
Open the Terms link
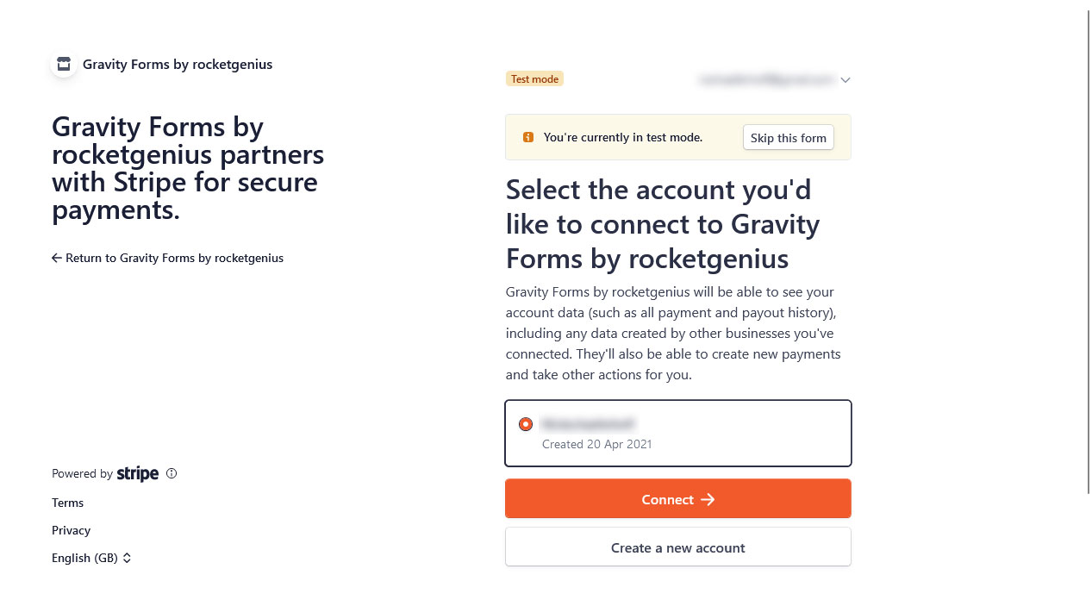(68, 503)
